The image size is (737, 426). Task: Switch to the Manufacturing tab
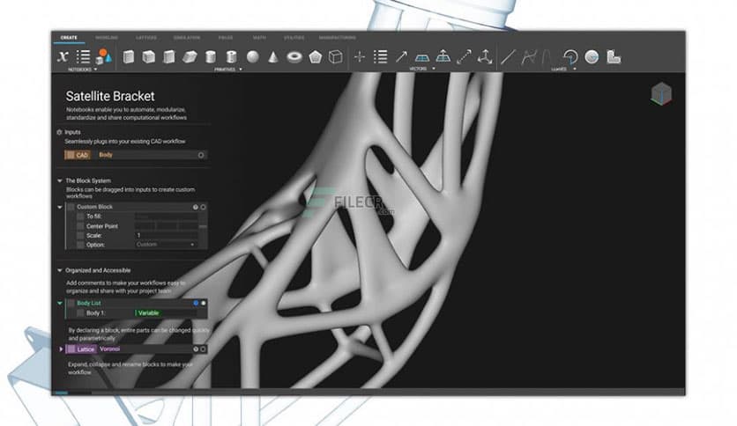pyautogui.click(x=337, y=38)
